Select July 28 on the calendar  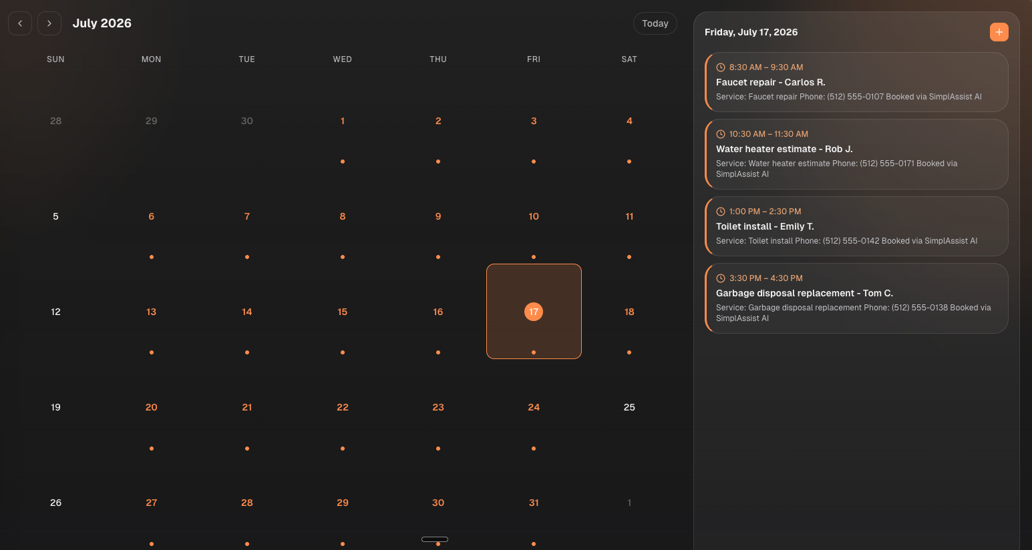tap(247, 503)
